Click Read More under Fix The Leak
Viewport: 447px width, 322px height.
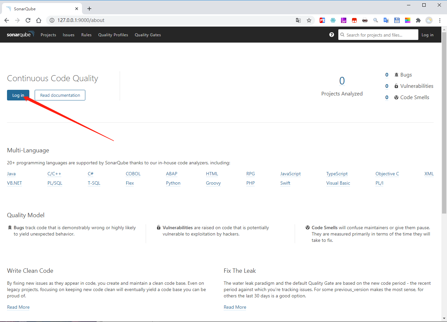(235, 307)
